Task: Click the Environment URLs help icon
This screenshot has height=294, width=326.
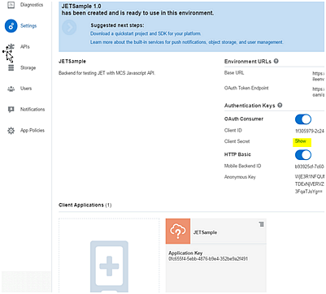Action: point(276,61)
